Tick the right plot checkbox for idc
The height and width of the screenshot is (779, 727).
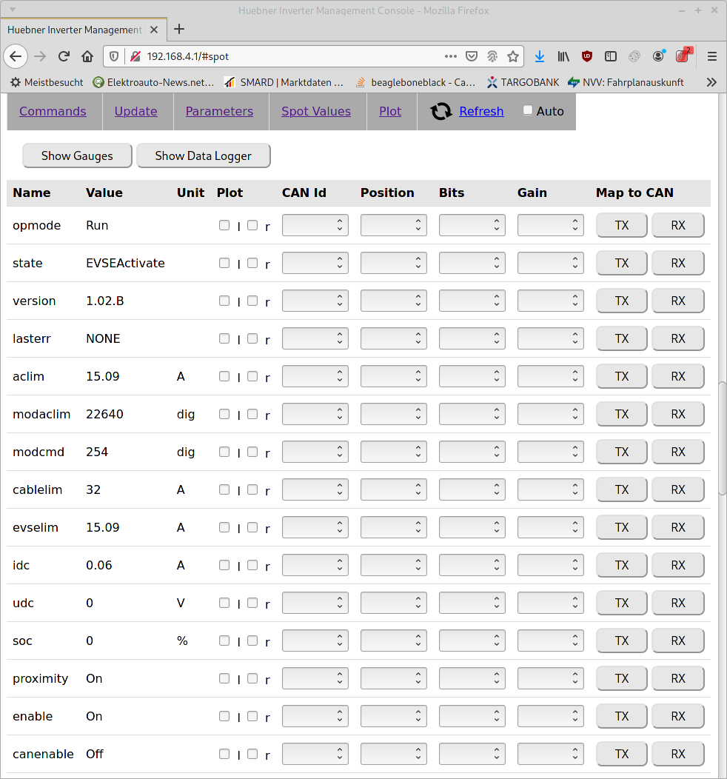pos(252,565)
